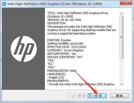Click the scrollbar up arrow

[x=122, y=14]
